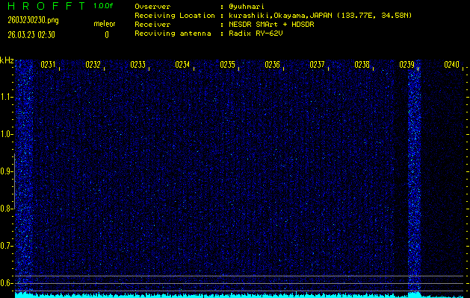Select the 0240 time marker

point(452,65)
